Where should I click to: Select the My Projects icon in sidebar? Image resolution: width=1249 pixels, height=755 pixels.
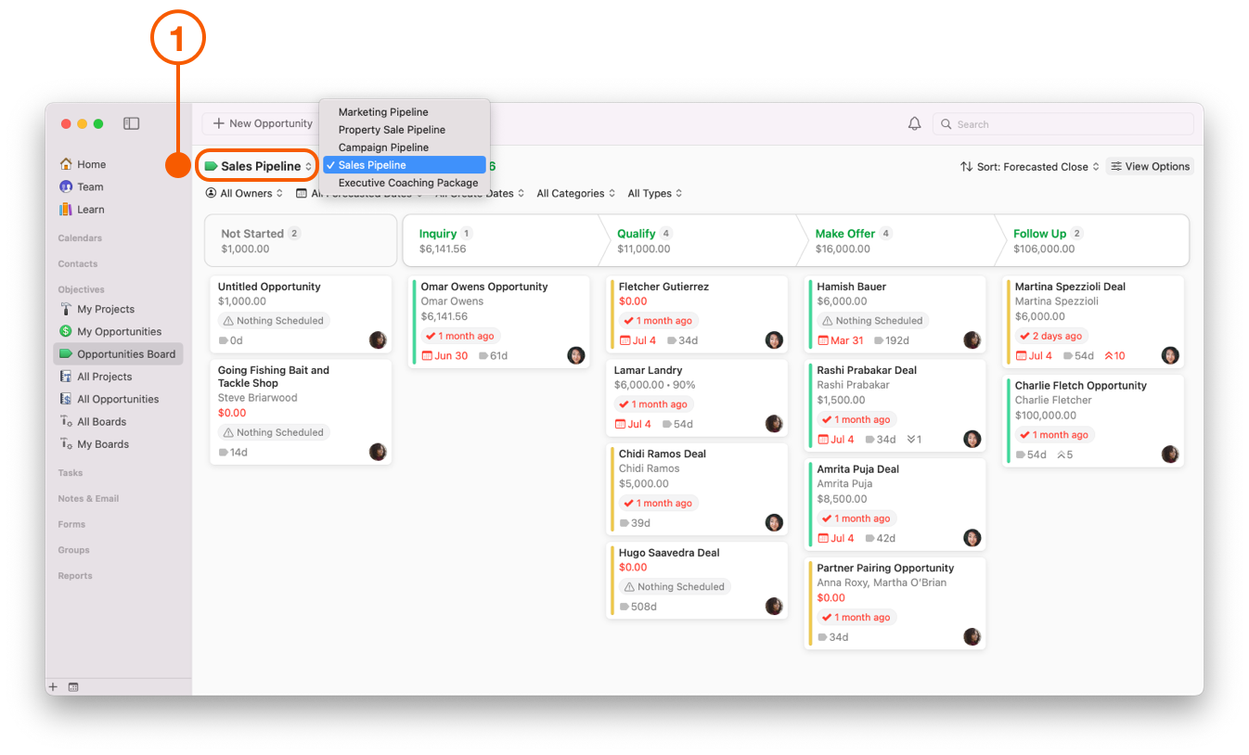(x=66, y=309)
